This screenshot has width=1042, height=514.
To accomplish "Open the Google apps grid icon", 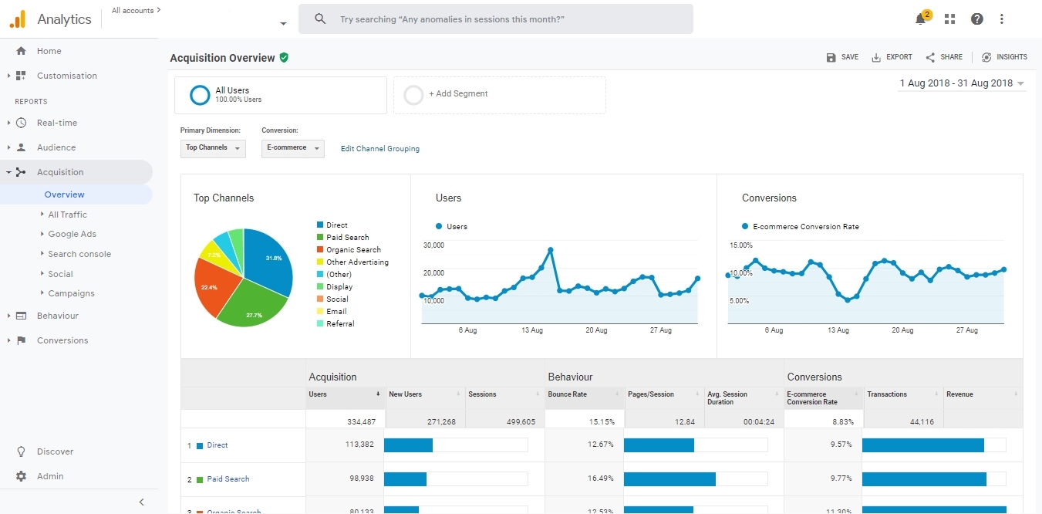I will [x=950, y=19].
